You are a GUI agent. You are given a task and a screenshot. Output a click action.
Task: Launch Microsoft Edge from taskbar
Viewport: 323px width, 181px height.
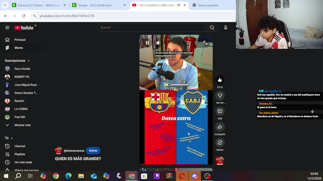[x=68, y=176]
